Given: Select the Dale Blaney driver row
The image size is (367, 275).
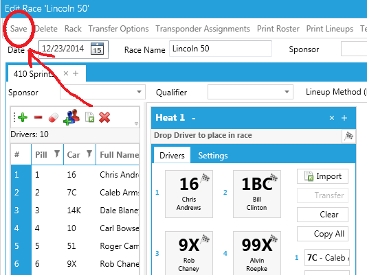Looking at the screenshot, I should click(x=75, y=211).
